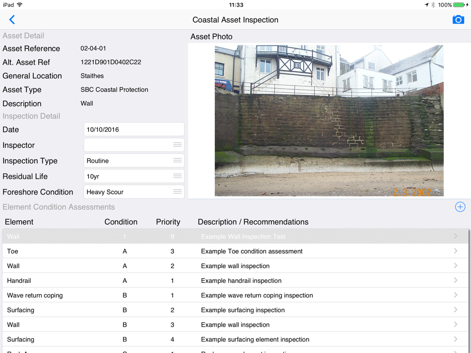This screenshot has width=471, height=353.
Task: Tap the Coastal Asset Inspection title
Action: [235, 20]
